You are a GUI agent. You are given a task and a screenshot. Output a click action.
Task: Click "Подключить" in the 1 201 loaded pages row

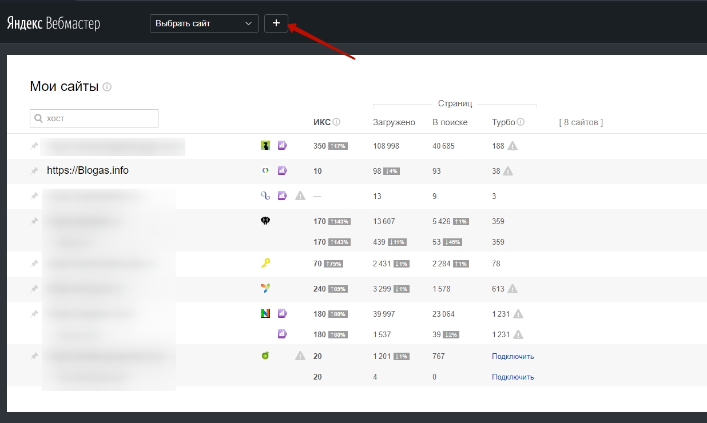tap(513, 356)
